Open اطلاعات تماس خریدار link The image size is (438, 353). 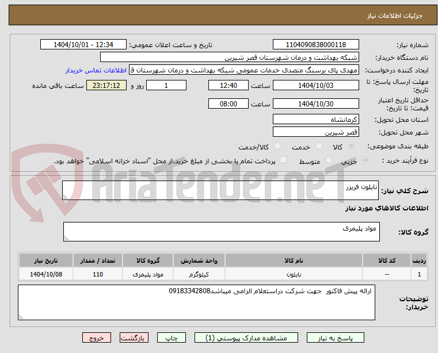pos(96,70)
